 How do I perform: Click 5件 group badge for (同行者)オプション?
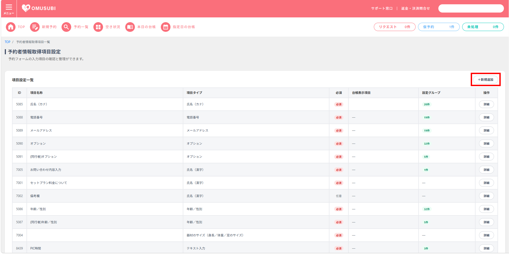(426, 157)
